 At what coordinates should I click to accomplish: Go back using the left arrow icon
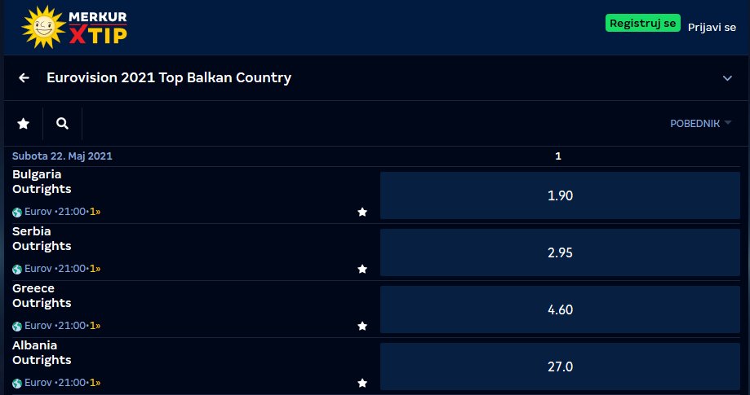coord(24,77)
